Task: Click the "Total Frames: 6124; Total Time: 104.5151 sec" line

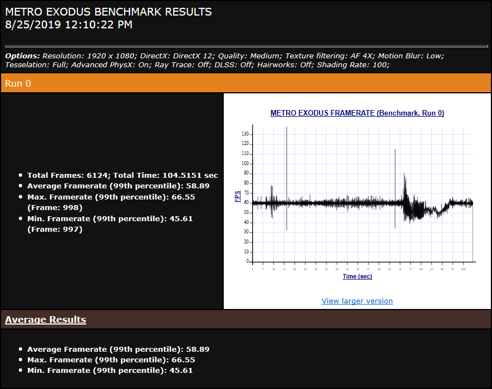Action: (x=122, y=176)
